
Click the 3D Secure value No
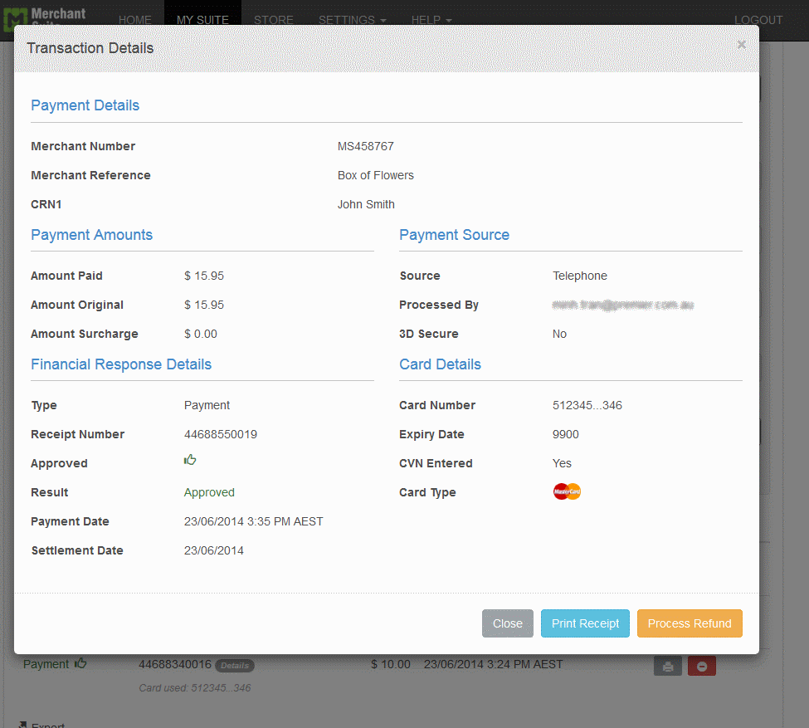[x=559, y=334]
